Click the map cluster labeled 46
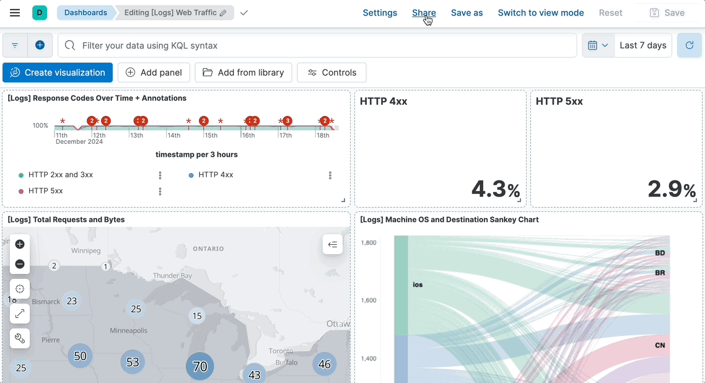 324,364
